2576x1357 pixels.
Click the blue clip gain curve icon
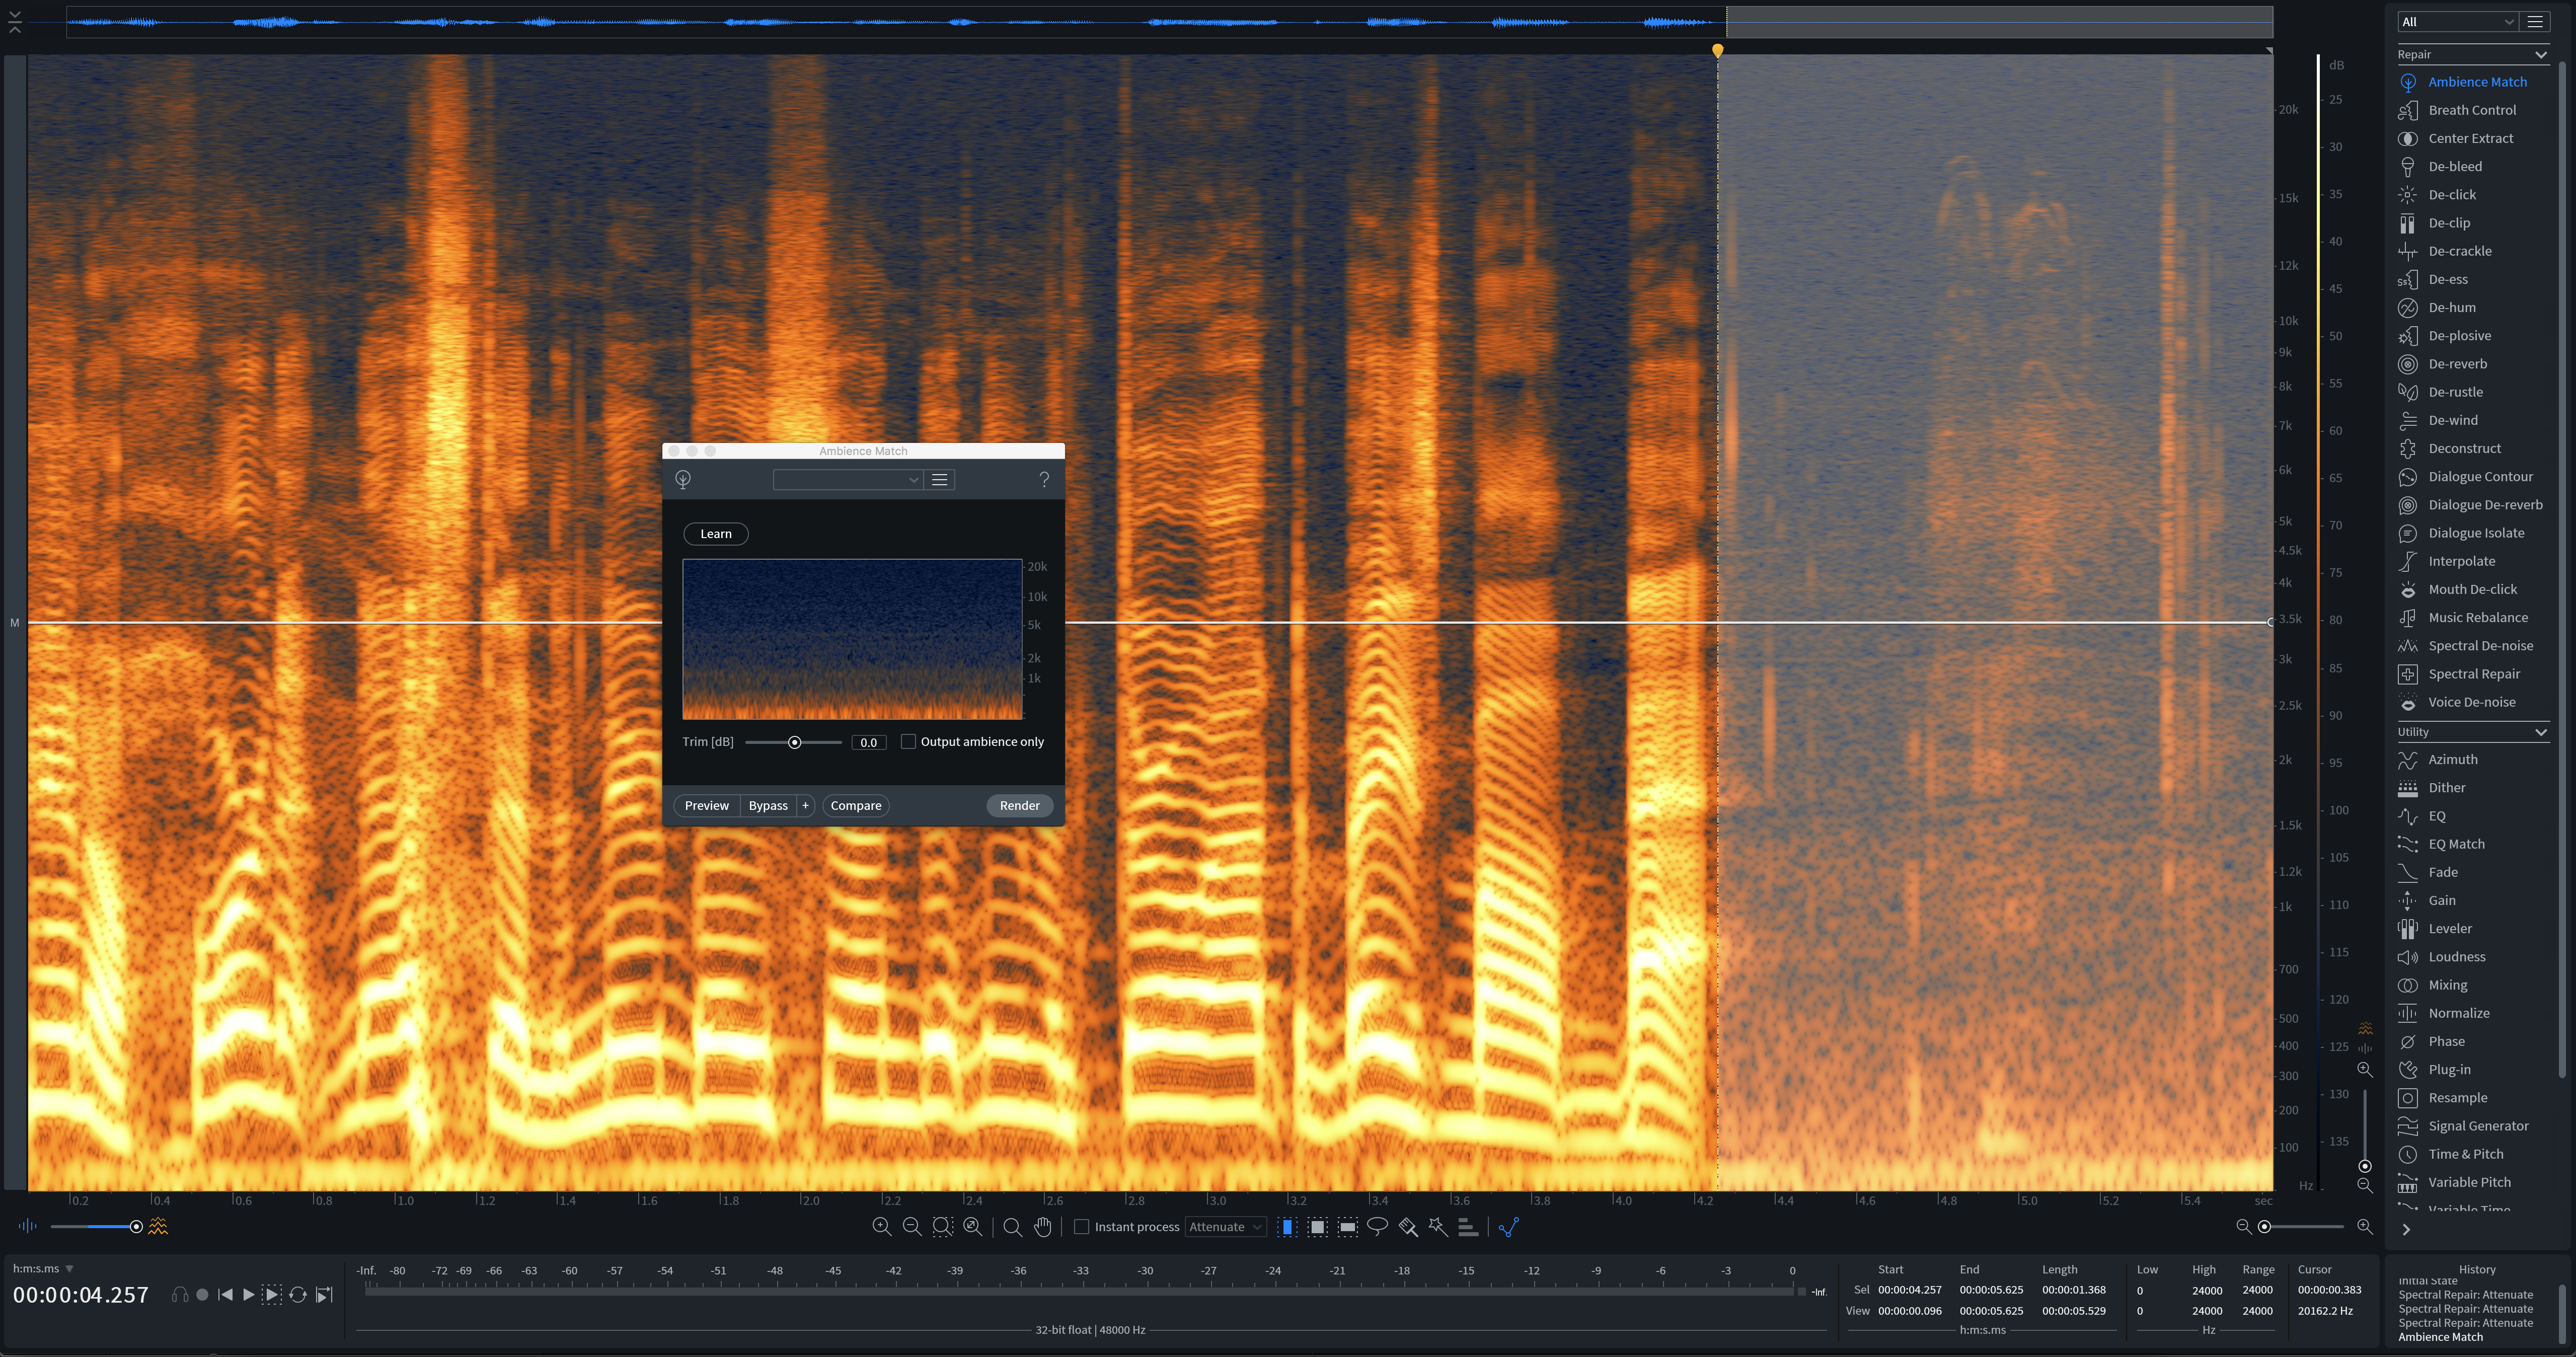(x=1509, y=1227)
